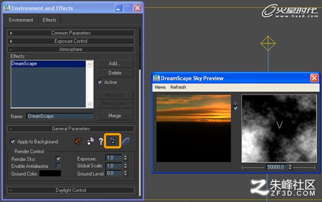This screenshot has height=202, width=322.
Task: Click the Ground Level value field
Action: point(114,173)
